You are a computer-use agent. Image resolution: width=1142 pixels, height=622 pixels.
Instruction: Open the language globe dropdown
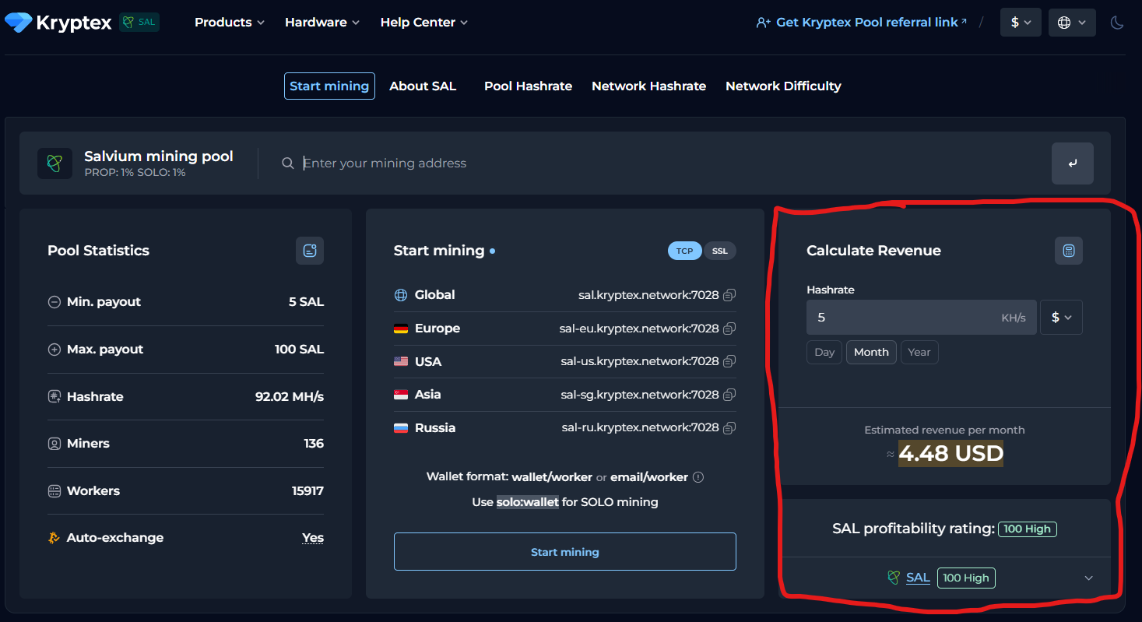coord(1072,23)
